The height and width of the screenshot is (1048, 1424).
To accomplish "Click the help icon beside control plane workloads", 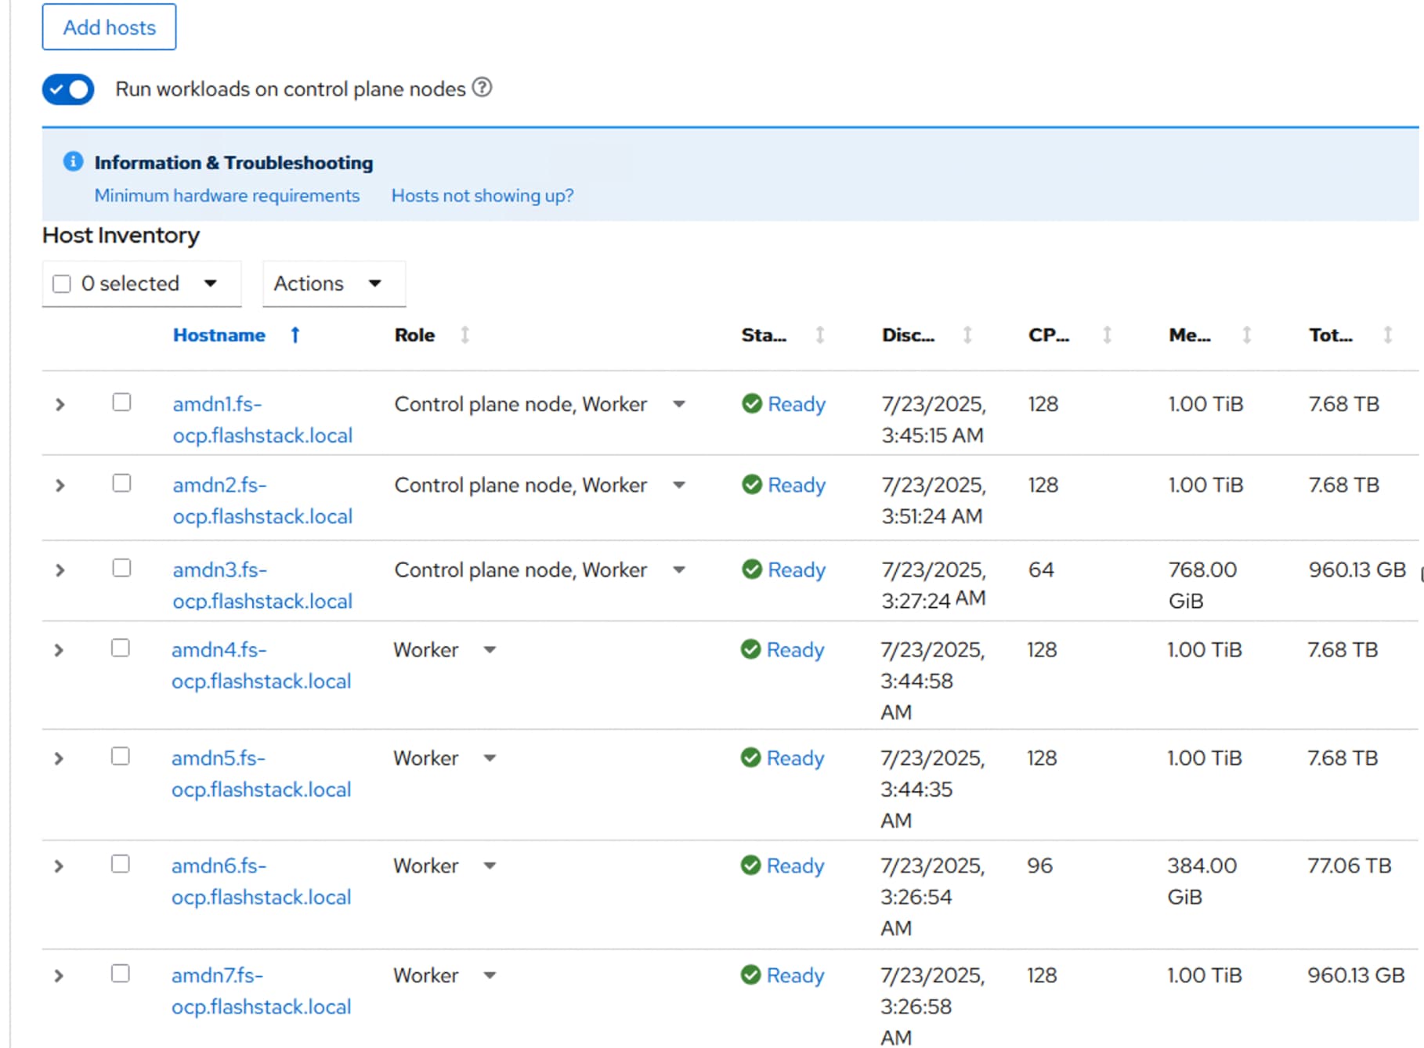I will [x=482, y=88].
